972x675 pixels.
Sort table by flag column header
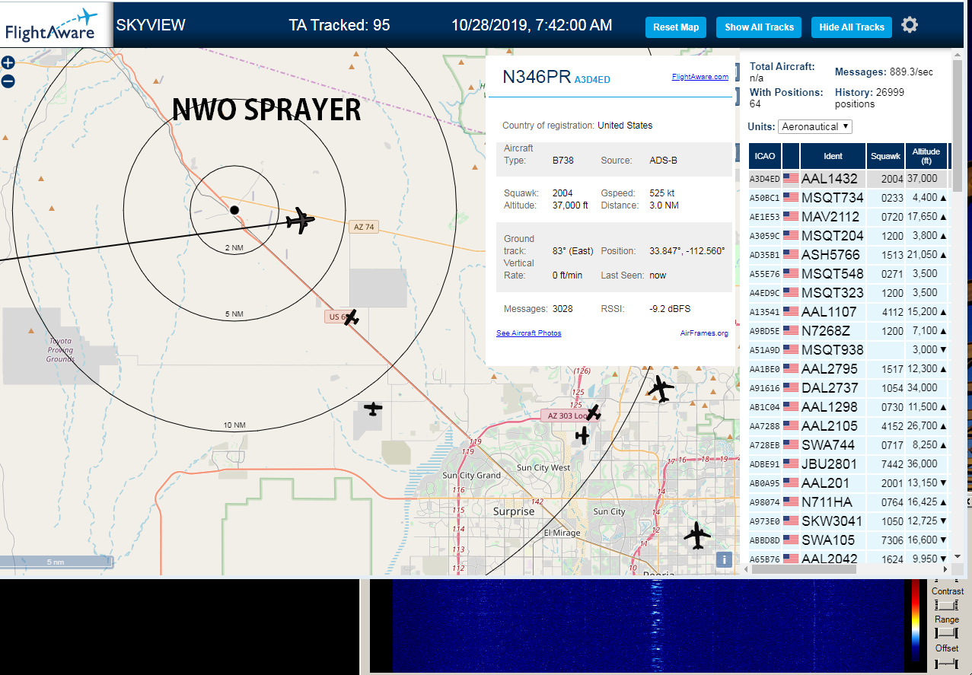click(x=791, y=156)
